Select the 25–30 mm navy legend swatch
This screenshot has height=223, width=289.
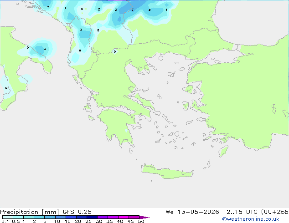click(x=92, y=217)
